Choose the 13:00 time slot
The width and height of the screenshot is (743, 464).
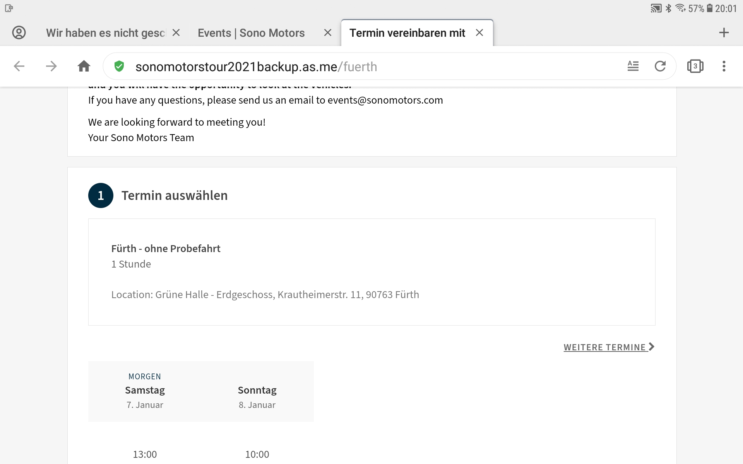(x=145, y=454)
